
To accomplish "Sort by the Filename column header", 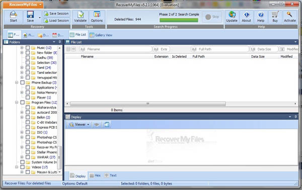I will 87,56.
